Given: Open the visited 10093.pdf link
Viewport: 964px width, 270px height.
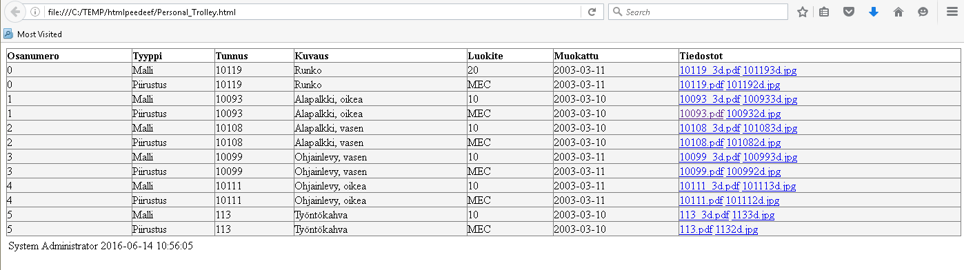Looking at the screenshot, I should tap(702, 114).
